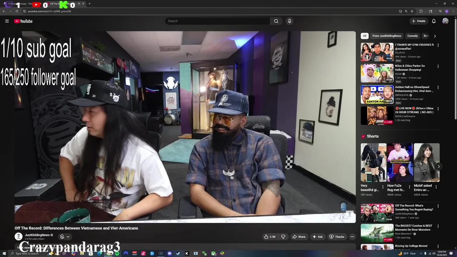Open Ashton Hall video thumbnail
The height and width of the screenshot is (257, 457).
(377, 94)
